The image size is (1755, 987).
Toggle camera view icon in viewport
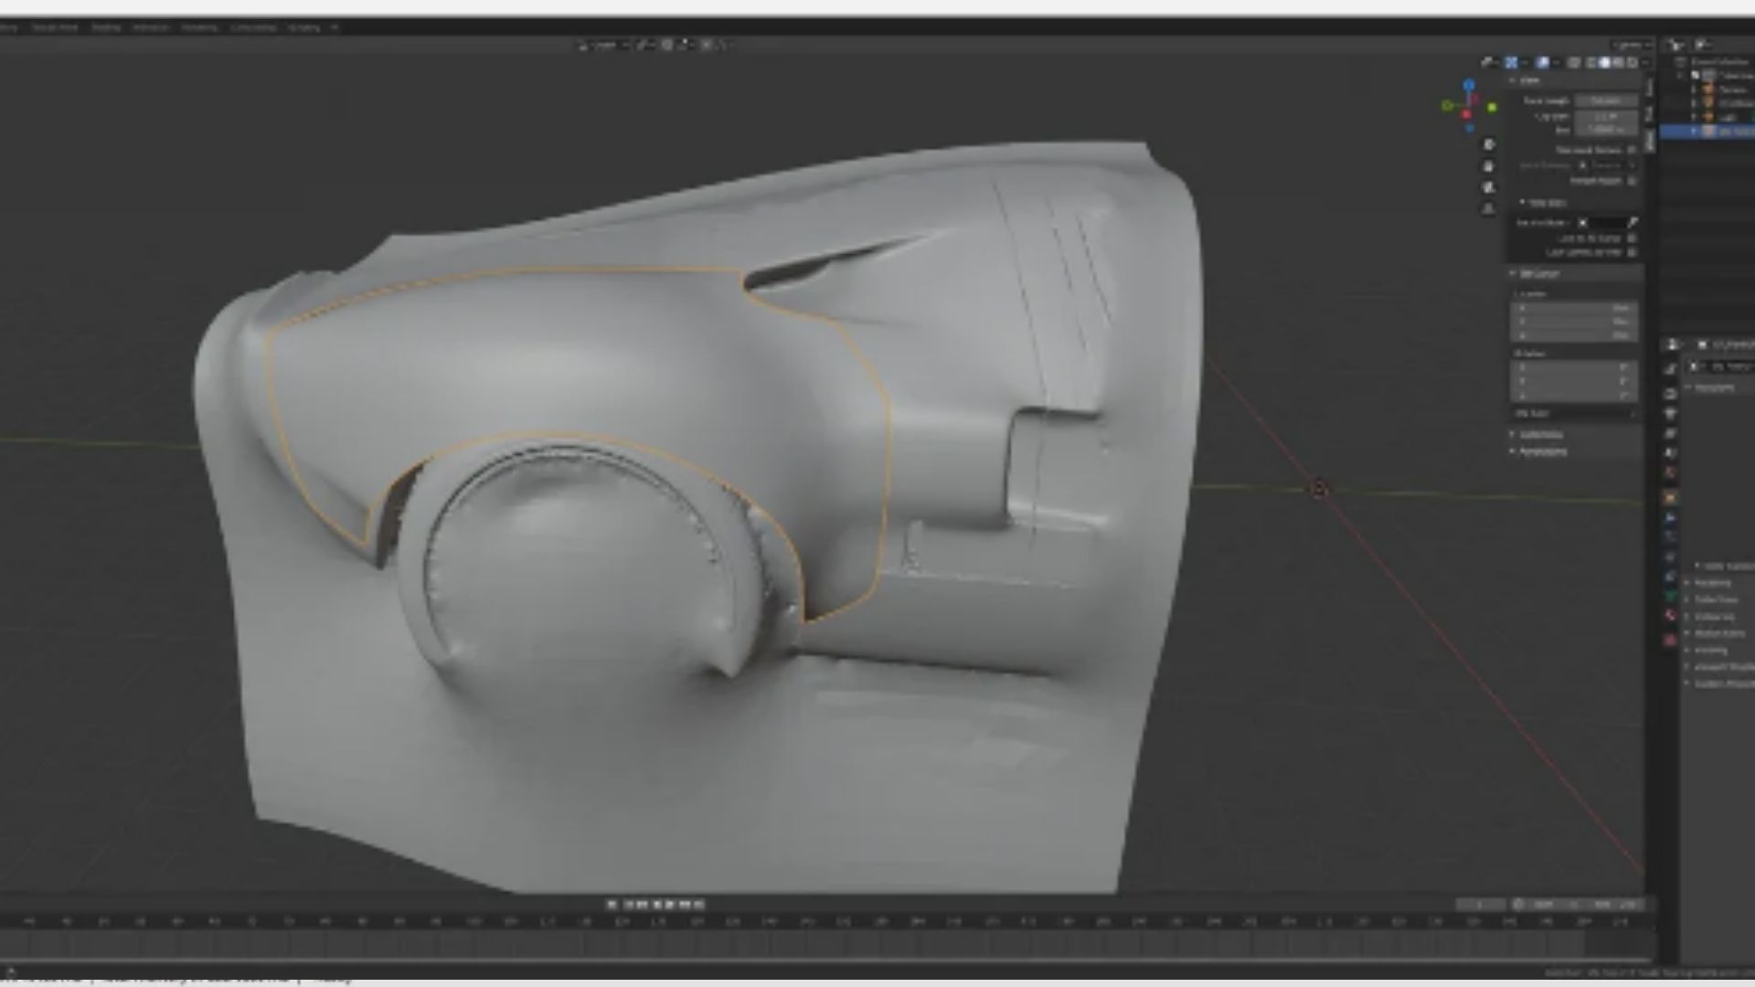click(x=1489, y=187)
